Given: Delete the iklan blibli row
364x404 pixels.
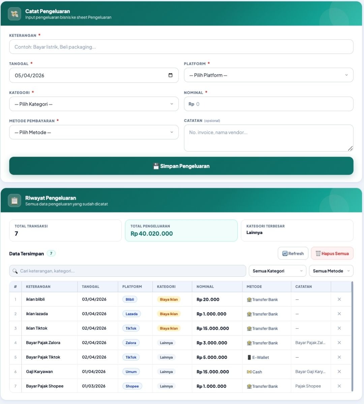Looking at the screenshot, I should 339,299.
